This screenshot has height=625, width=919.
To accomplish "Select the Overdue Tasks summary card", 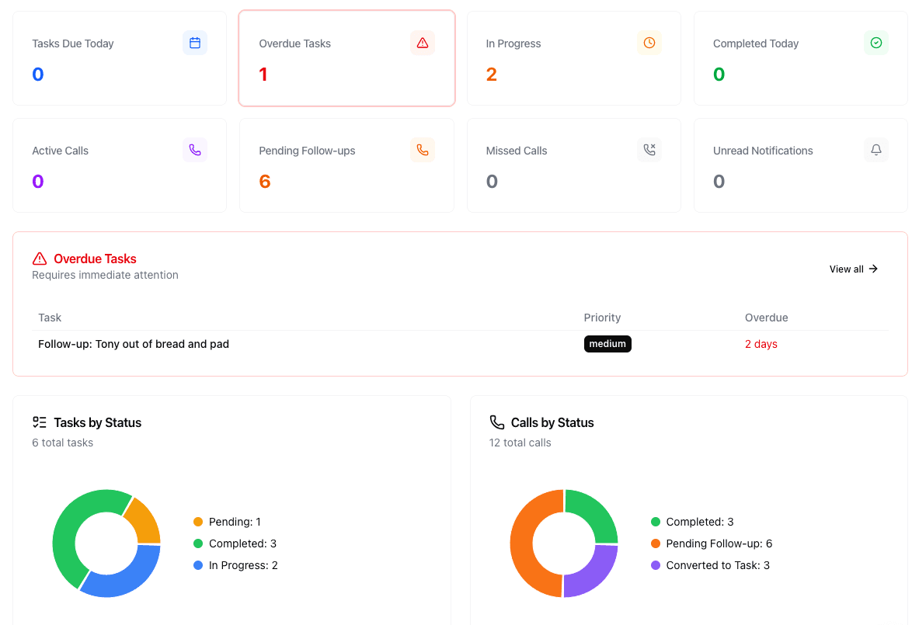I will (x=346, y=57).
